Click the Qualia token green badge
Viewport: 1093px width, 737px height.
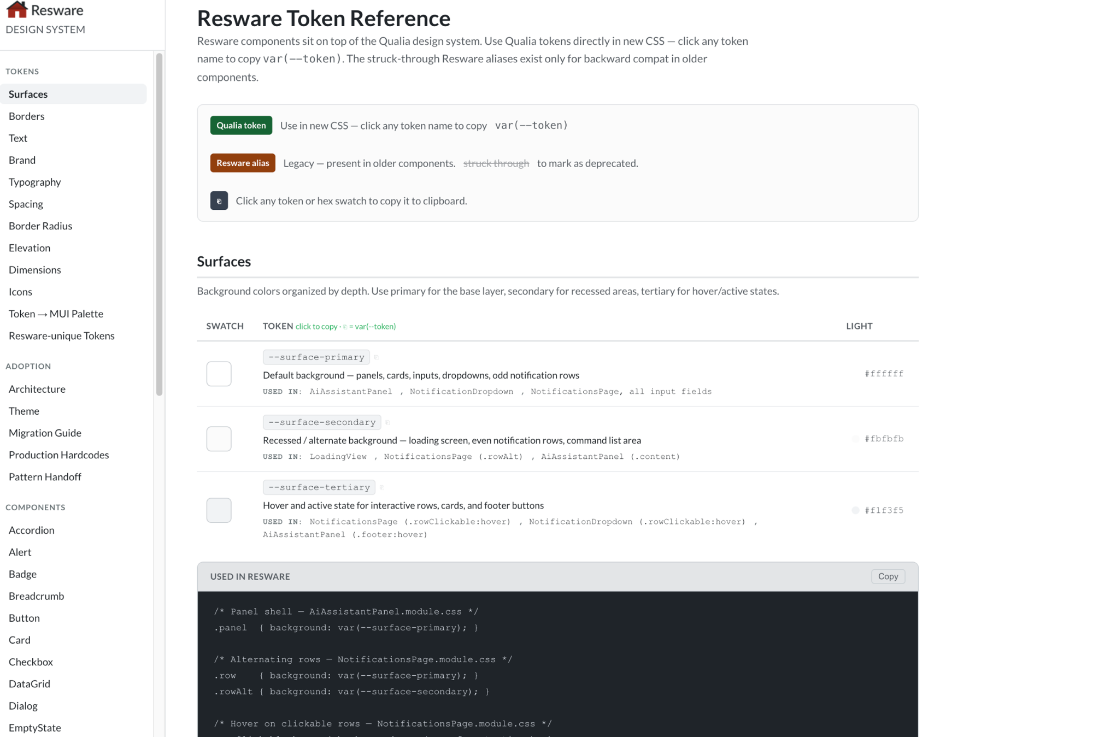pos(241,125)
